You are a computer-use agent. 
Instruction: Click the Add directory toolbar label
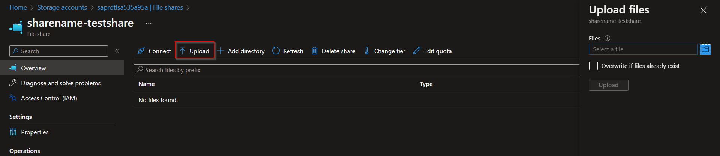pos(246,51)
